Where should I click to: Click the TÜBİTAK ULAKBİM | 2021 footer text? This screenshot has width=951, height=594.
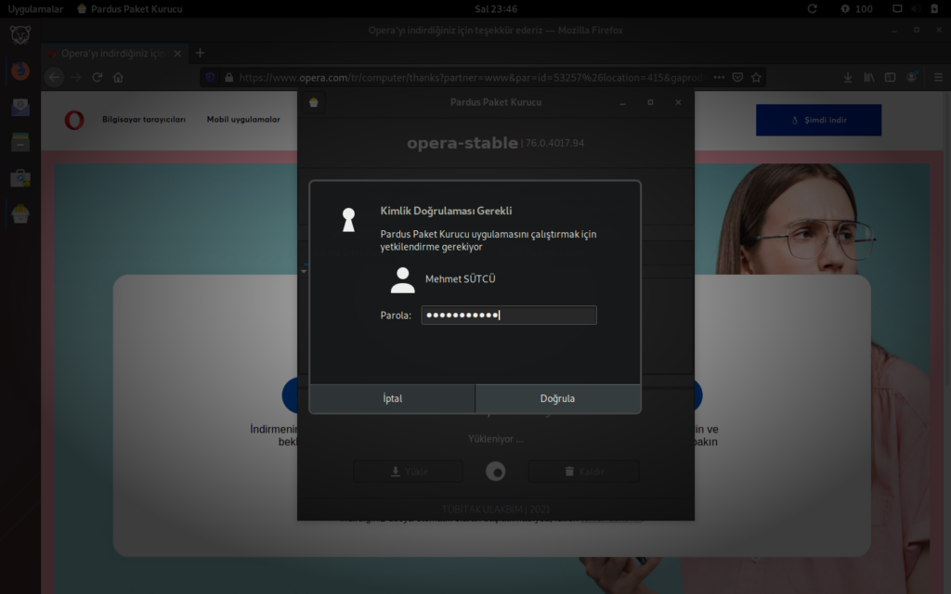(496, 510)
